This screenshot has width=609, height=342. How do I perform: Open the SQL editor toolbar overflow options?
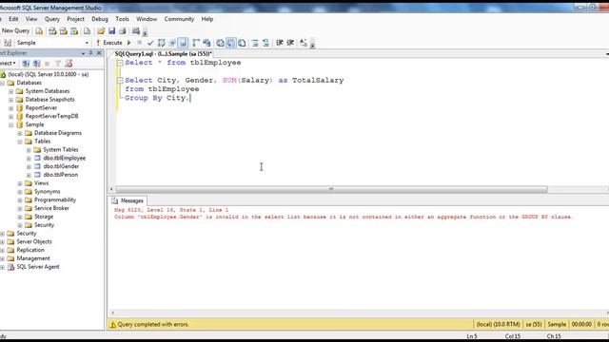312,44
